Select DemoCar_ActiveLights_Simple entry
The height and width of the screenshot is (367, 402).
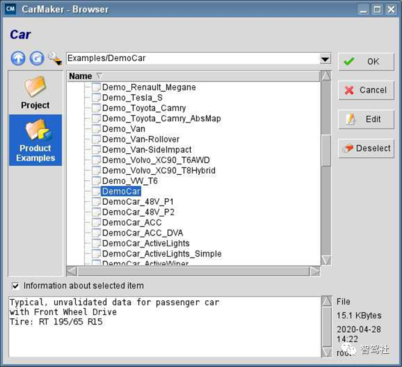(x=162, y=254)
